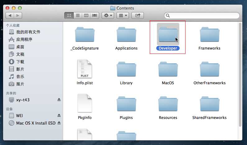Click the Info.plist file name
Screen dimensions: 247x145
(85, 83)
